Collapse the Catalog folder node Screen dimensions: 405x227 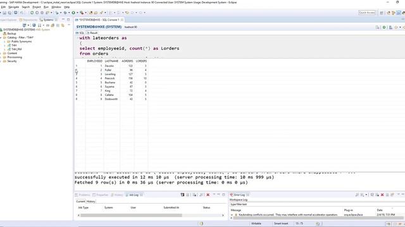coord(1,38)
